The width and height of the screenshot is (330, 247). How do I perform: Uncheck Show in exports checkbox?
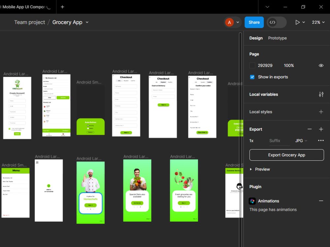pyautogui.click(x=252, y=77)
